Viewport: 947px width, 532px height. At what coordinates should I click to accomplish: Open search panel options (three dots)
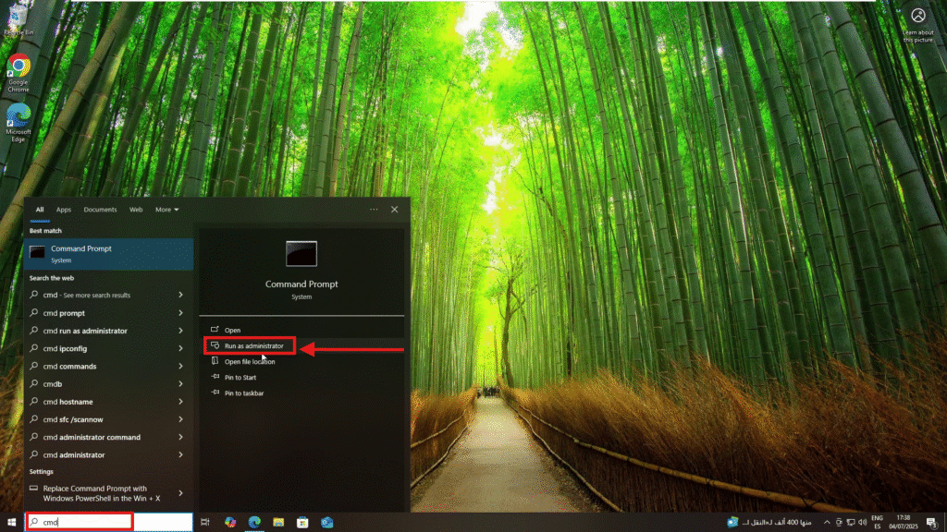point(374,210)
